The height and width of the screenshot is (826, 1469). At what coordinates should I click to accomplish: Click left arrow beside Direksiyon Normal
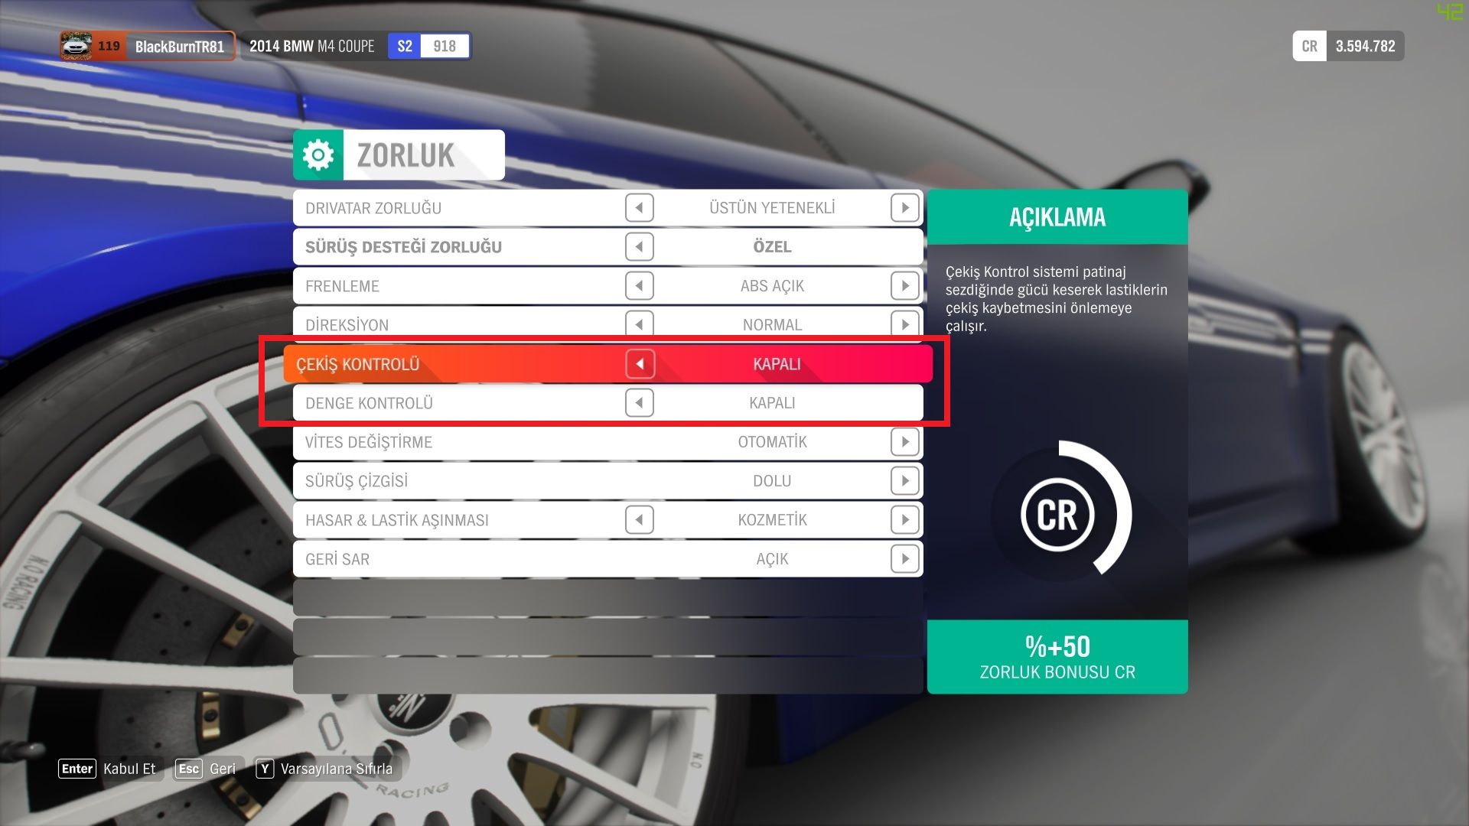[639, 324]
